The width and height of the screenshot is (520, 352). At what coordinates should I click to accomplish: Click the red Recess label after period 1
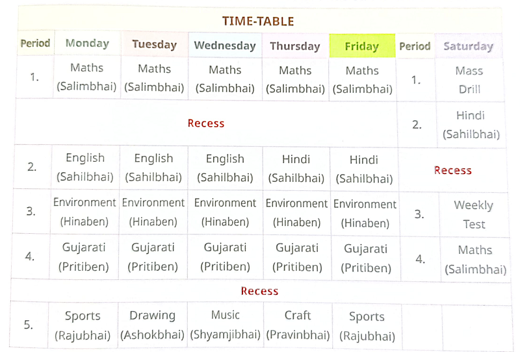(x=206, y=123)
